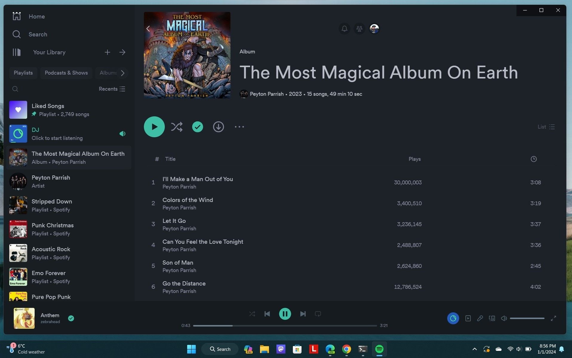The image size is (572, 358).
Task: Open notifications from the bell icon
Action: 344,29
